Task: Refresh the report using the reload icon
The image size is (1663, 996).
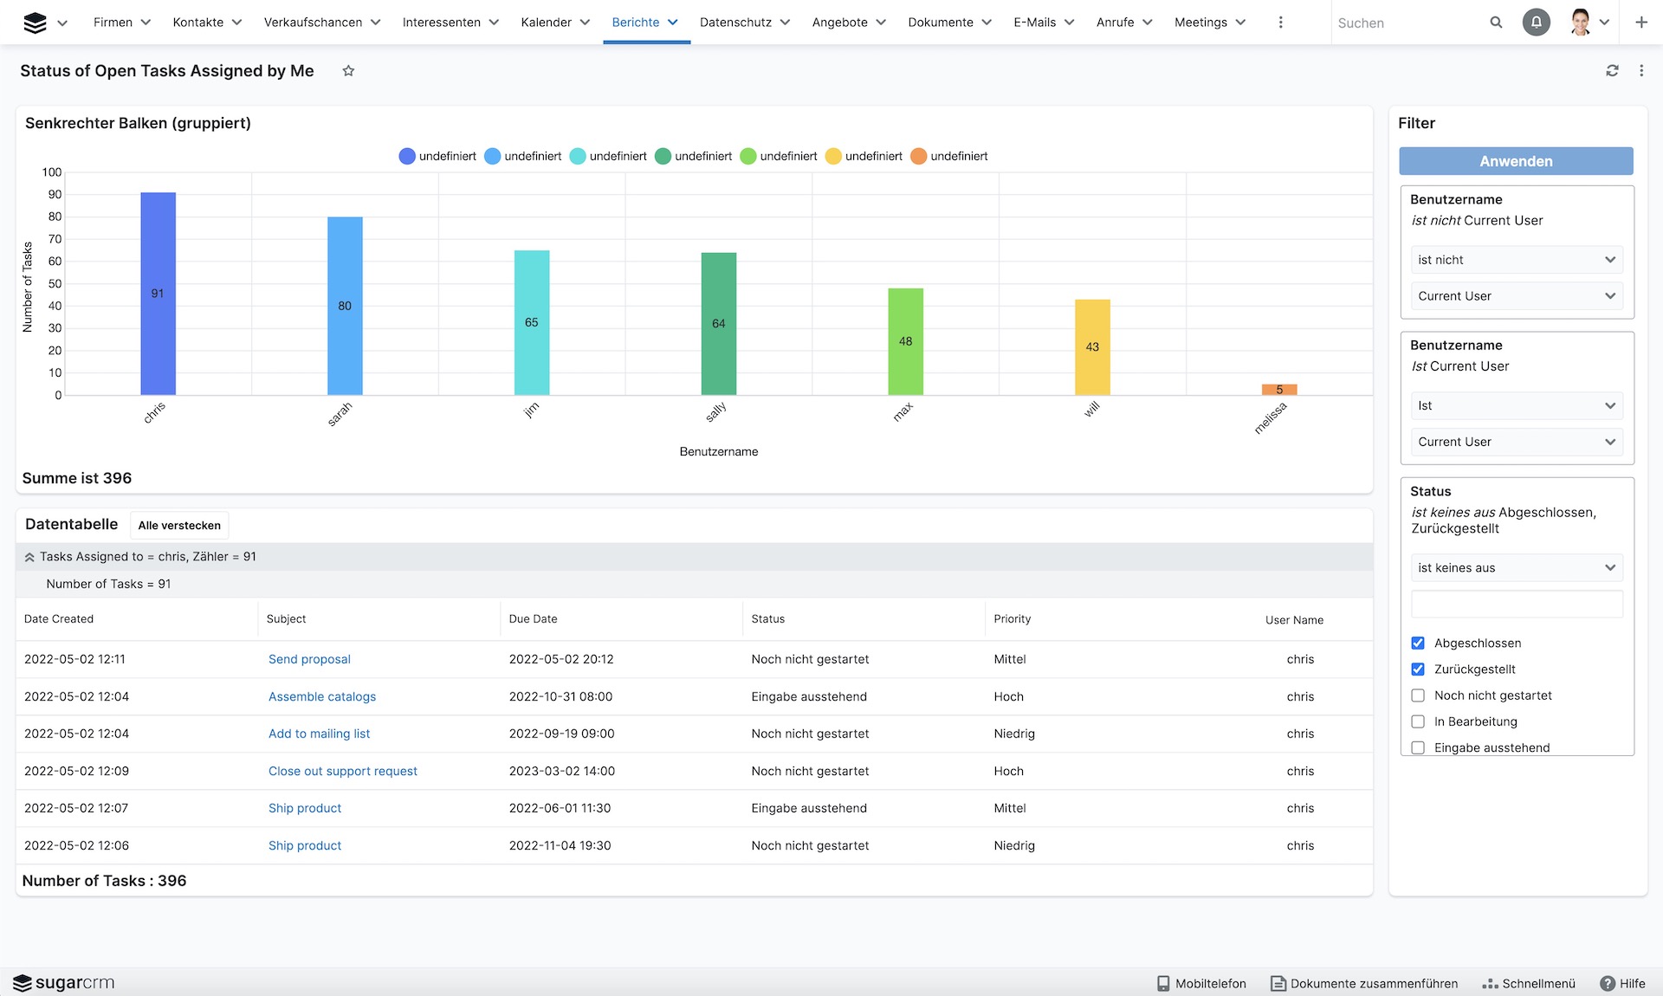Action: pyautogui.click(x=1612, y=71)
